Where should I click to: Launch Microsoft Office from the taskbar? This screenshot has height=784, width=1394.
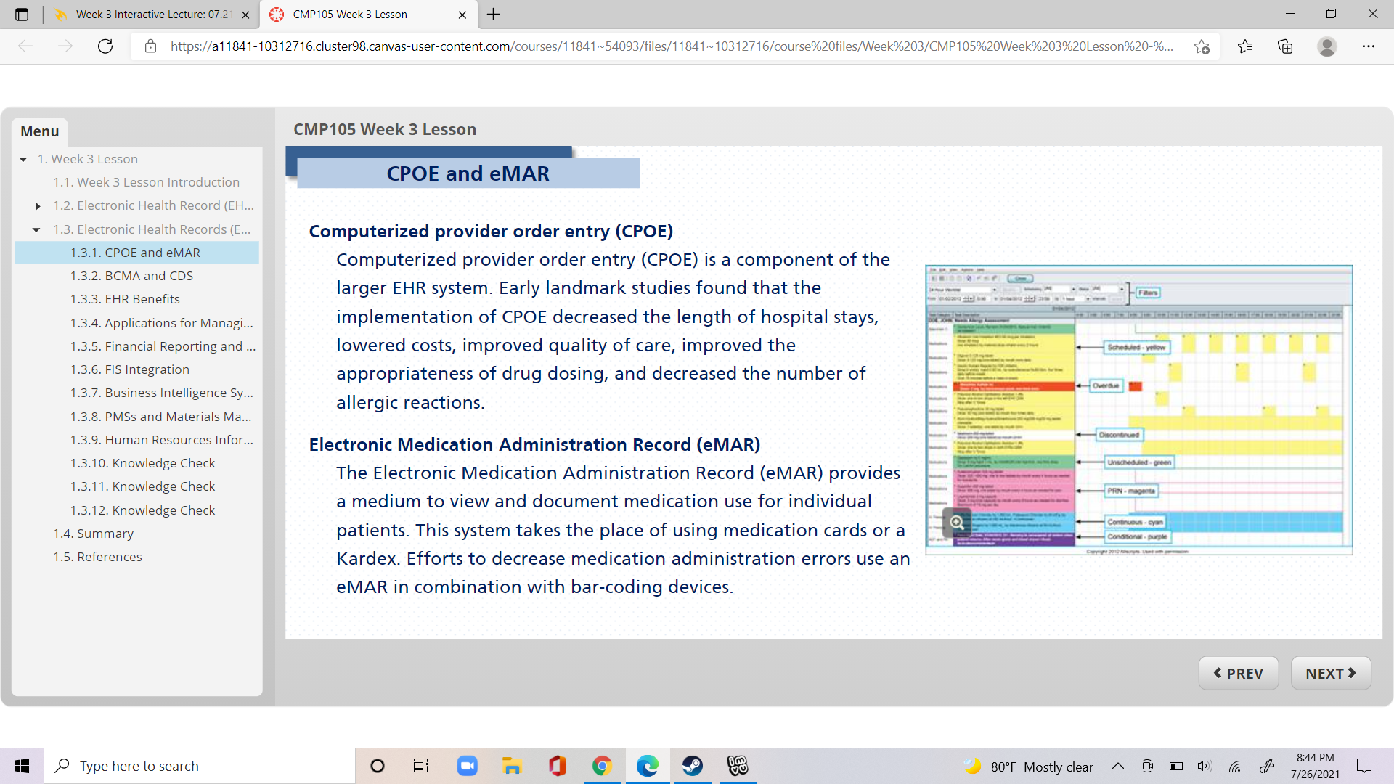tap(558, 766)
